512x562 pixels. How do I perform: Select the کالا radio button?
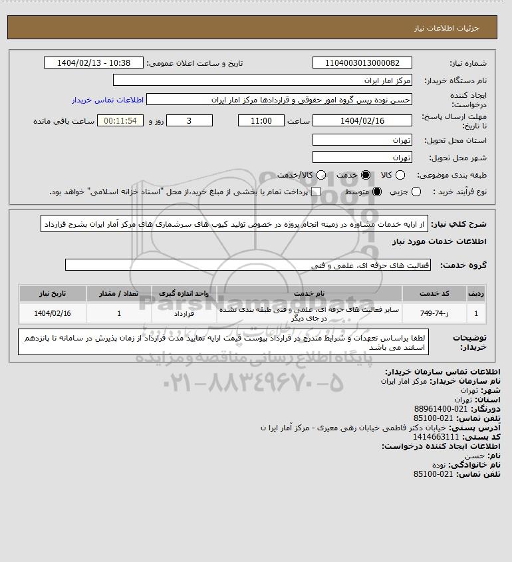click(400, 175)
